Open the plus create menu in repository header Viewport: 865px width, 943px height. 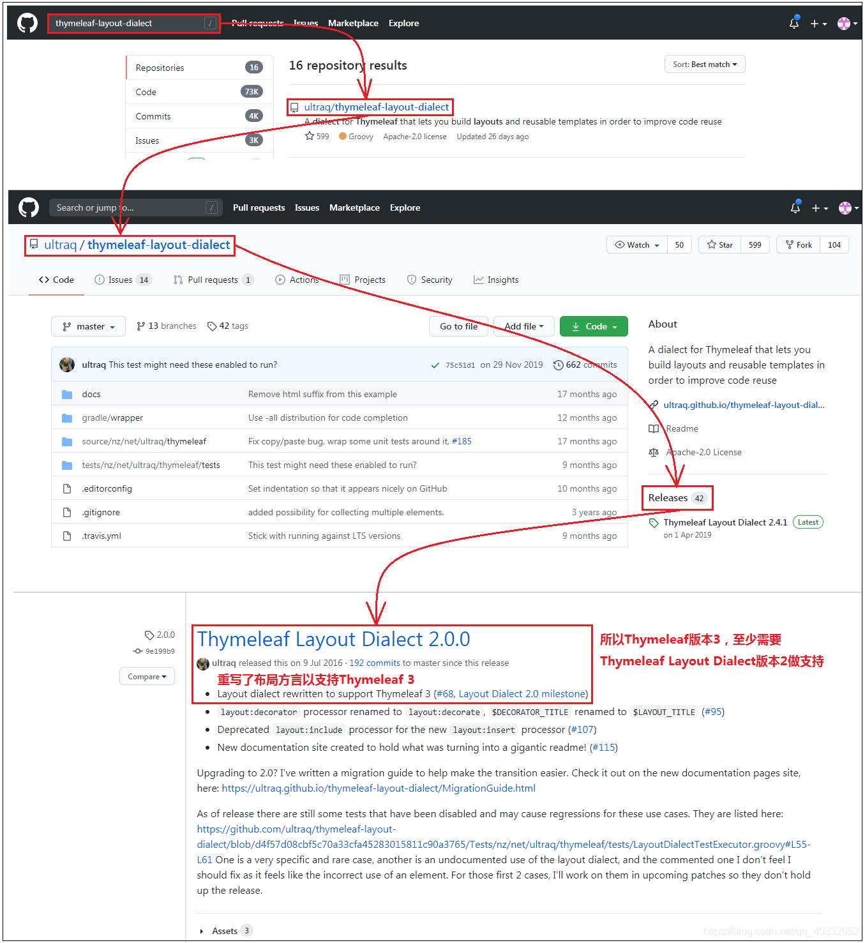(820, 208)
